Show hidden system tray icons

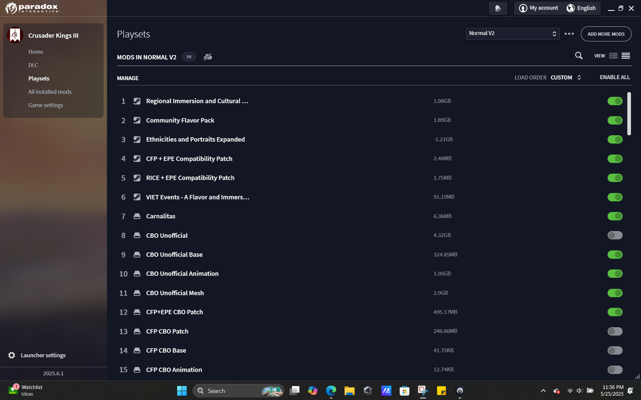543,391
